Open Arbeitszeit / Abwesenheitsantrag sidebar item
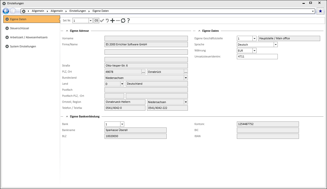The image size is (327, 189). (x=32, y=37)
